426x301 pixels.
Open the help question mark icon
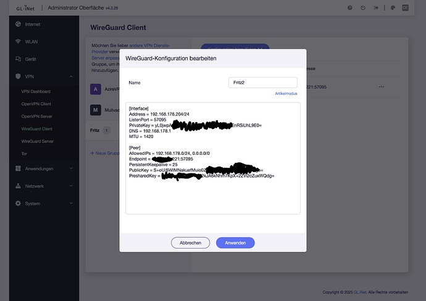tap(350, 7)
